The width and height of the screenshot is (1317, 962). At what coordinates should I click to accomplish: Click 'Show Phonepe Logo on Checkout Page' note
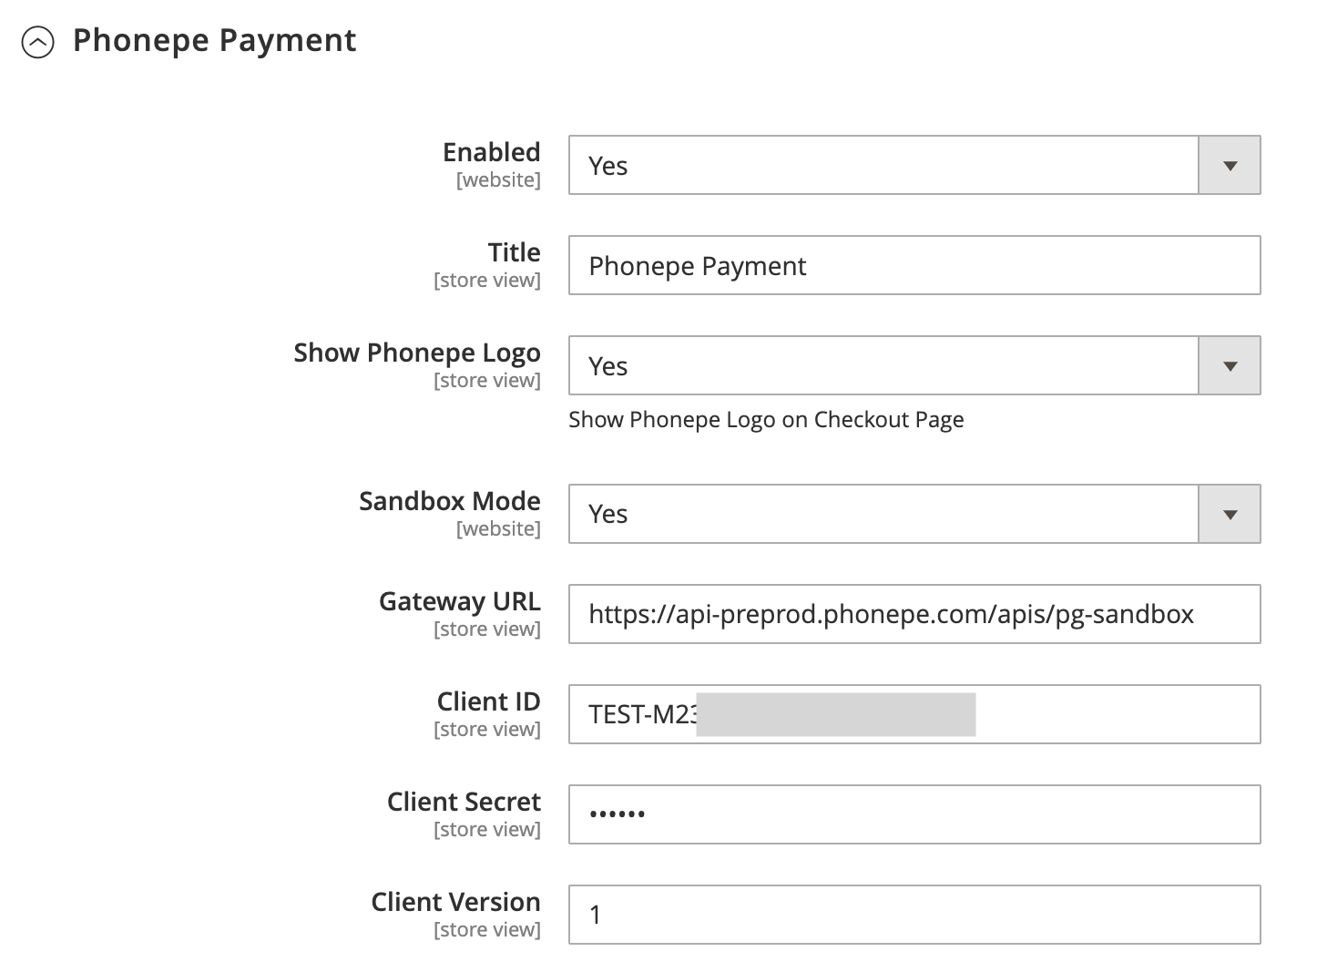766,420
